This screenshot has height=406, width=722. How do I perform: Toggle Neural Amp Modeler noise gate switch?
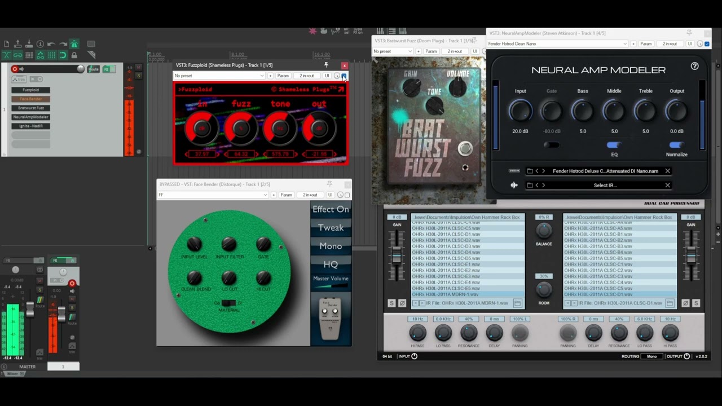[x=551, y=145]
